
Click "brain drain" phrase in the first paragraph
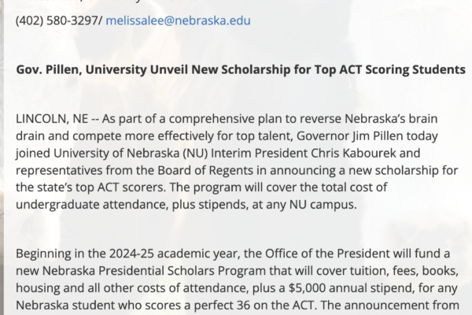pos(438,117)
